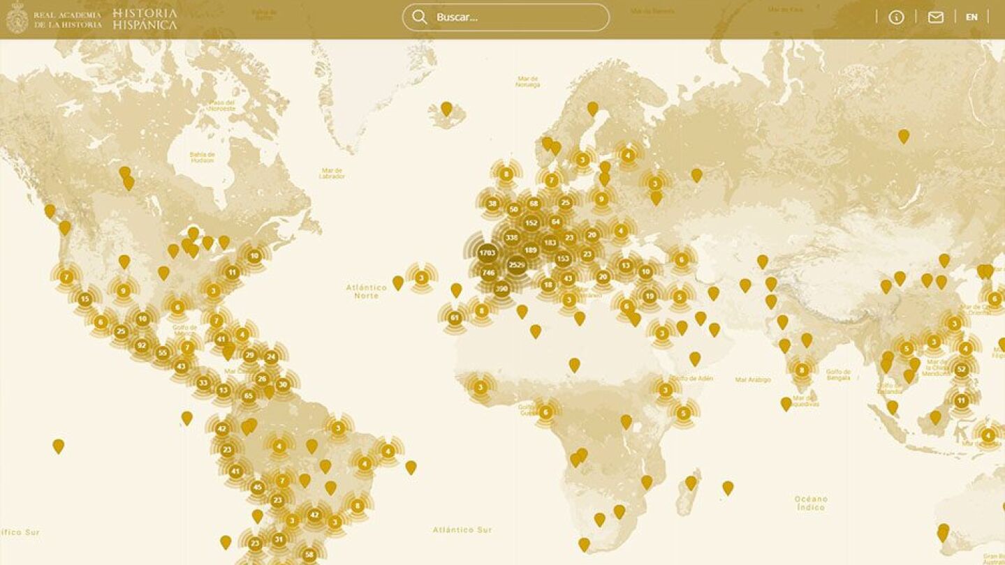Expand the 338 cluster in France
The image size is (1005, 565).
coord(512,237)
